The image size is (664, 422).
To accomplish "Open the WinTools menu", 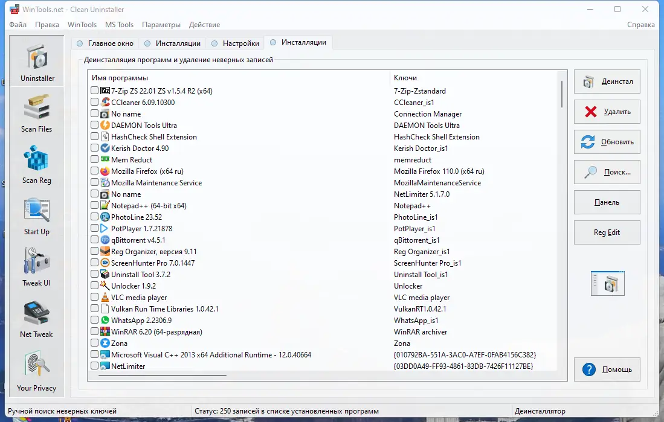I will (82, 25).
